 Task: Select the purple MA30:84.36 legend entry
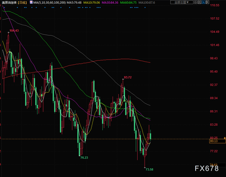coord(110,2)
